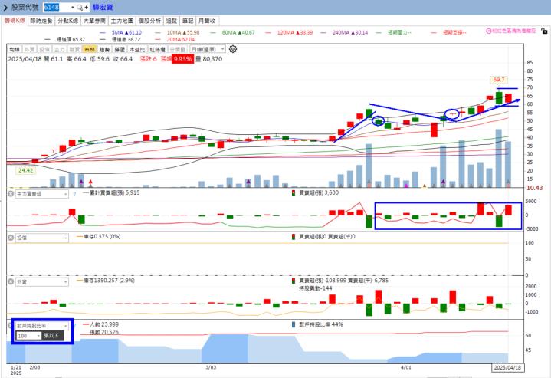This screenshot has height=378, width=551.
Task: Click the 24.42 low price label
Action: coord(25,170)
